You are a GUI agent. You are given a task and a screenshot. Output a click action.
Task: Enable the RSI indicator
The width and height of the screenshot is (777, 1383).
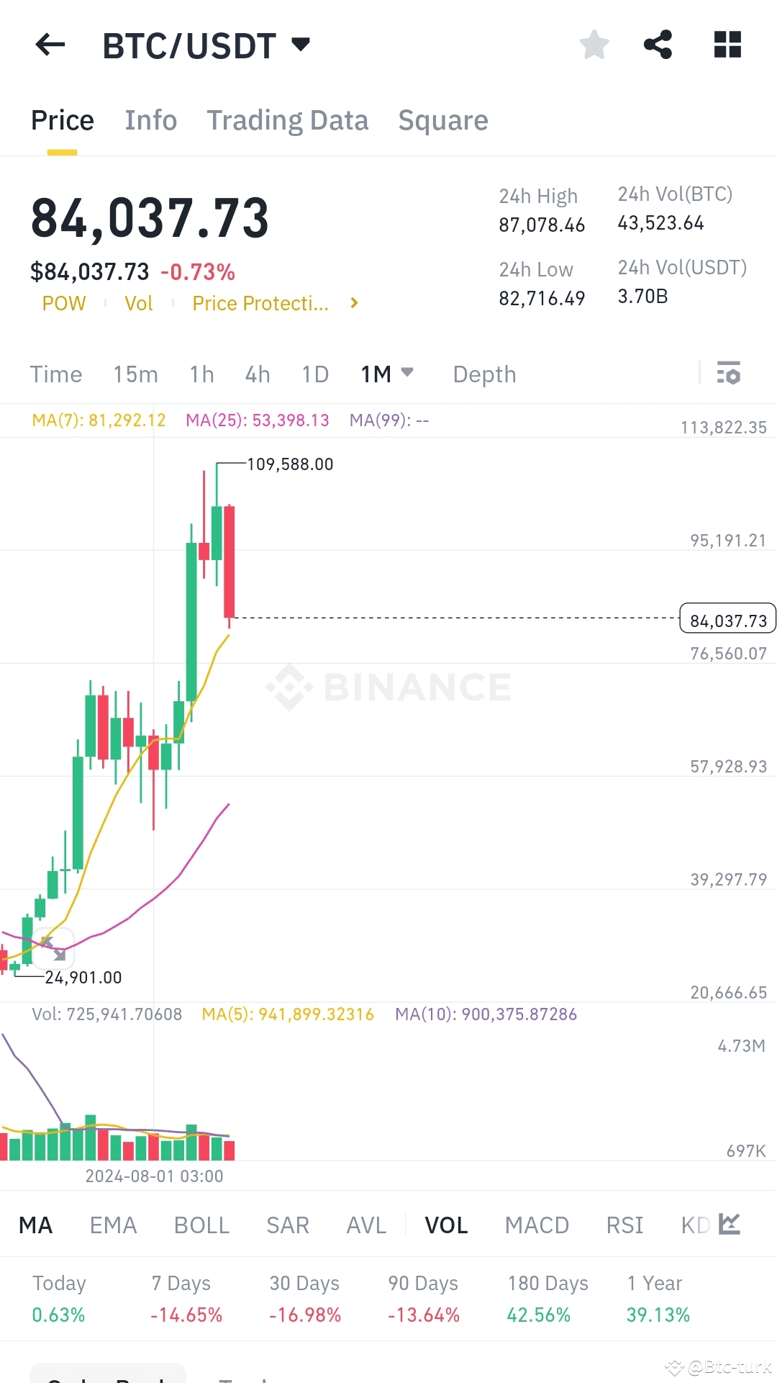[623, 1224]
